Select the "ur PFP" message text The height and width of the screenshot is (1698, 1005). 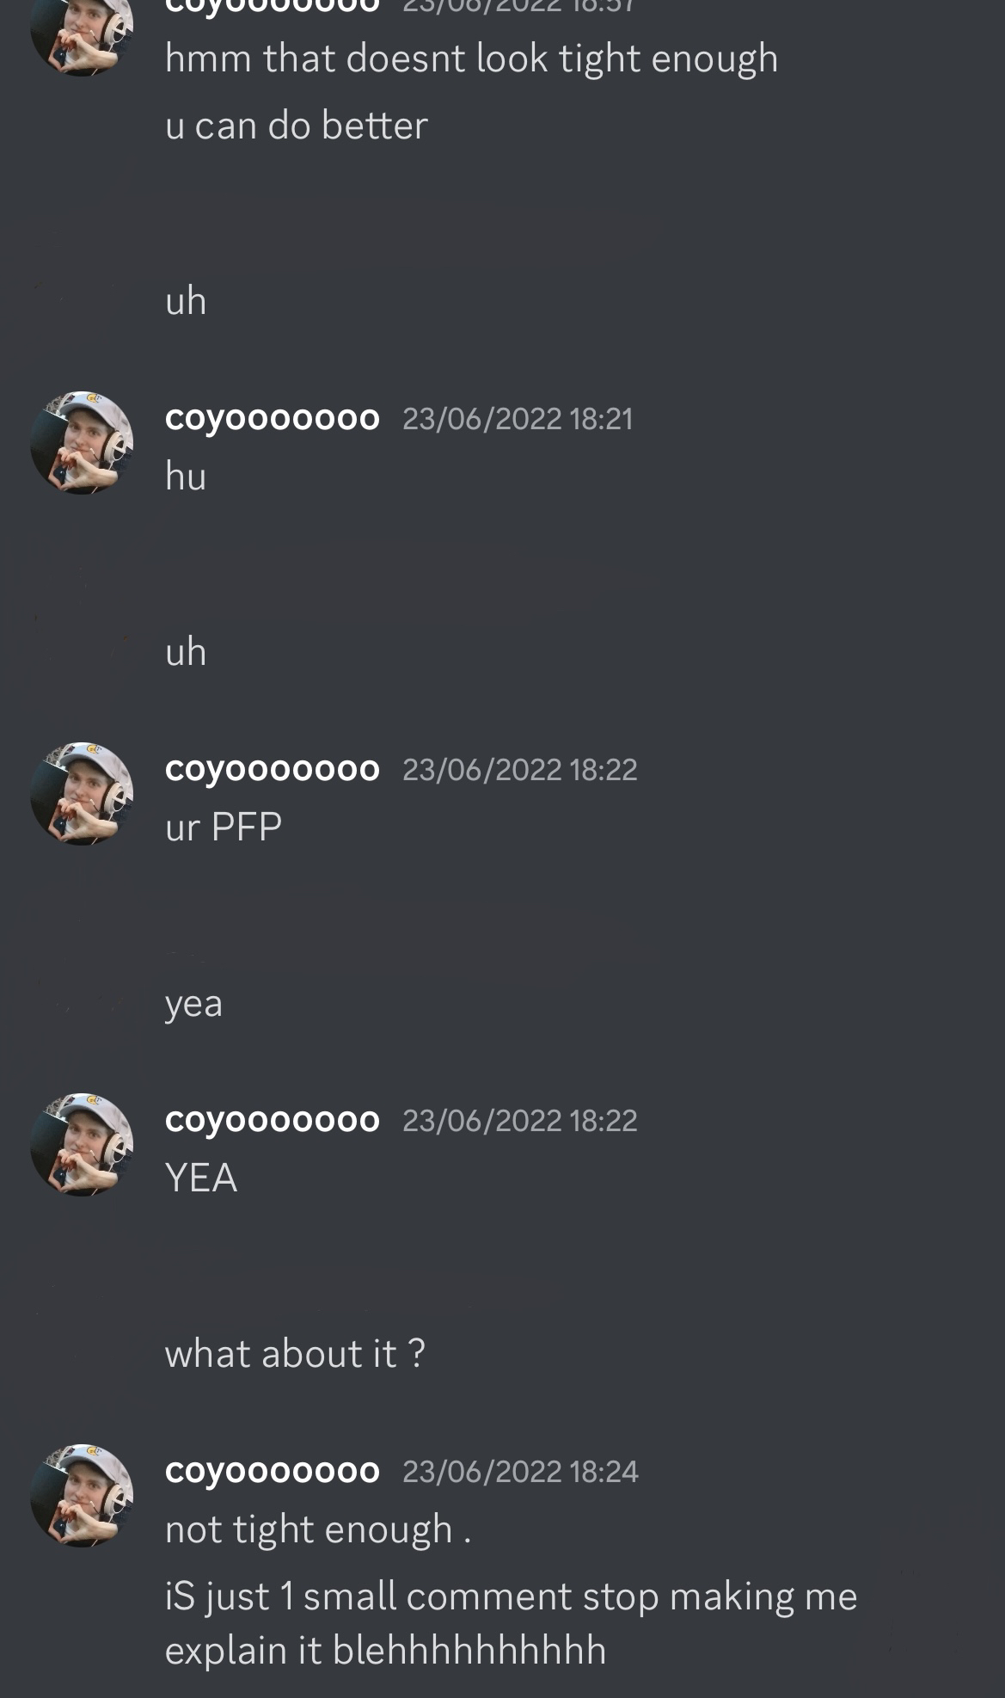[x=224, y=827]
